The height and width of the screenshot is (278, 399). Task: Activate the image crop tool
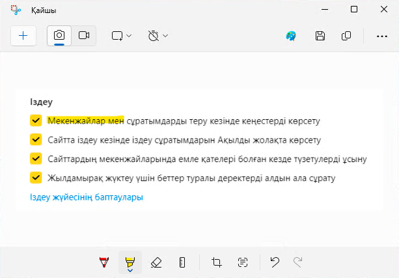(x=216, y=262)
